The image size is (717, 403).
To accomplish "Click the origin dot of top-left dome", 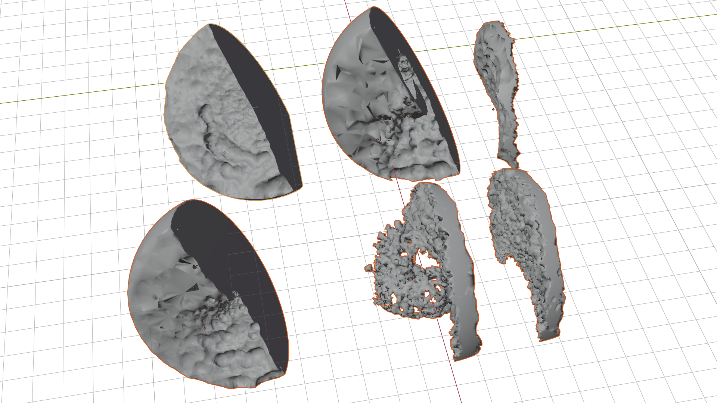I will click(x=224, y=152).
